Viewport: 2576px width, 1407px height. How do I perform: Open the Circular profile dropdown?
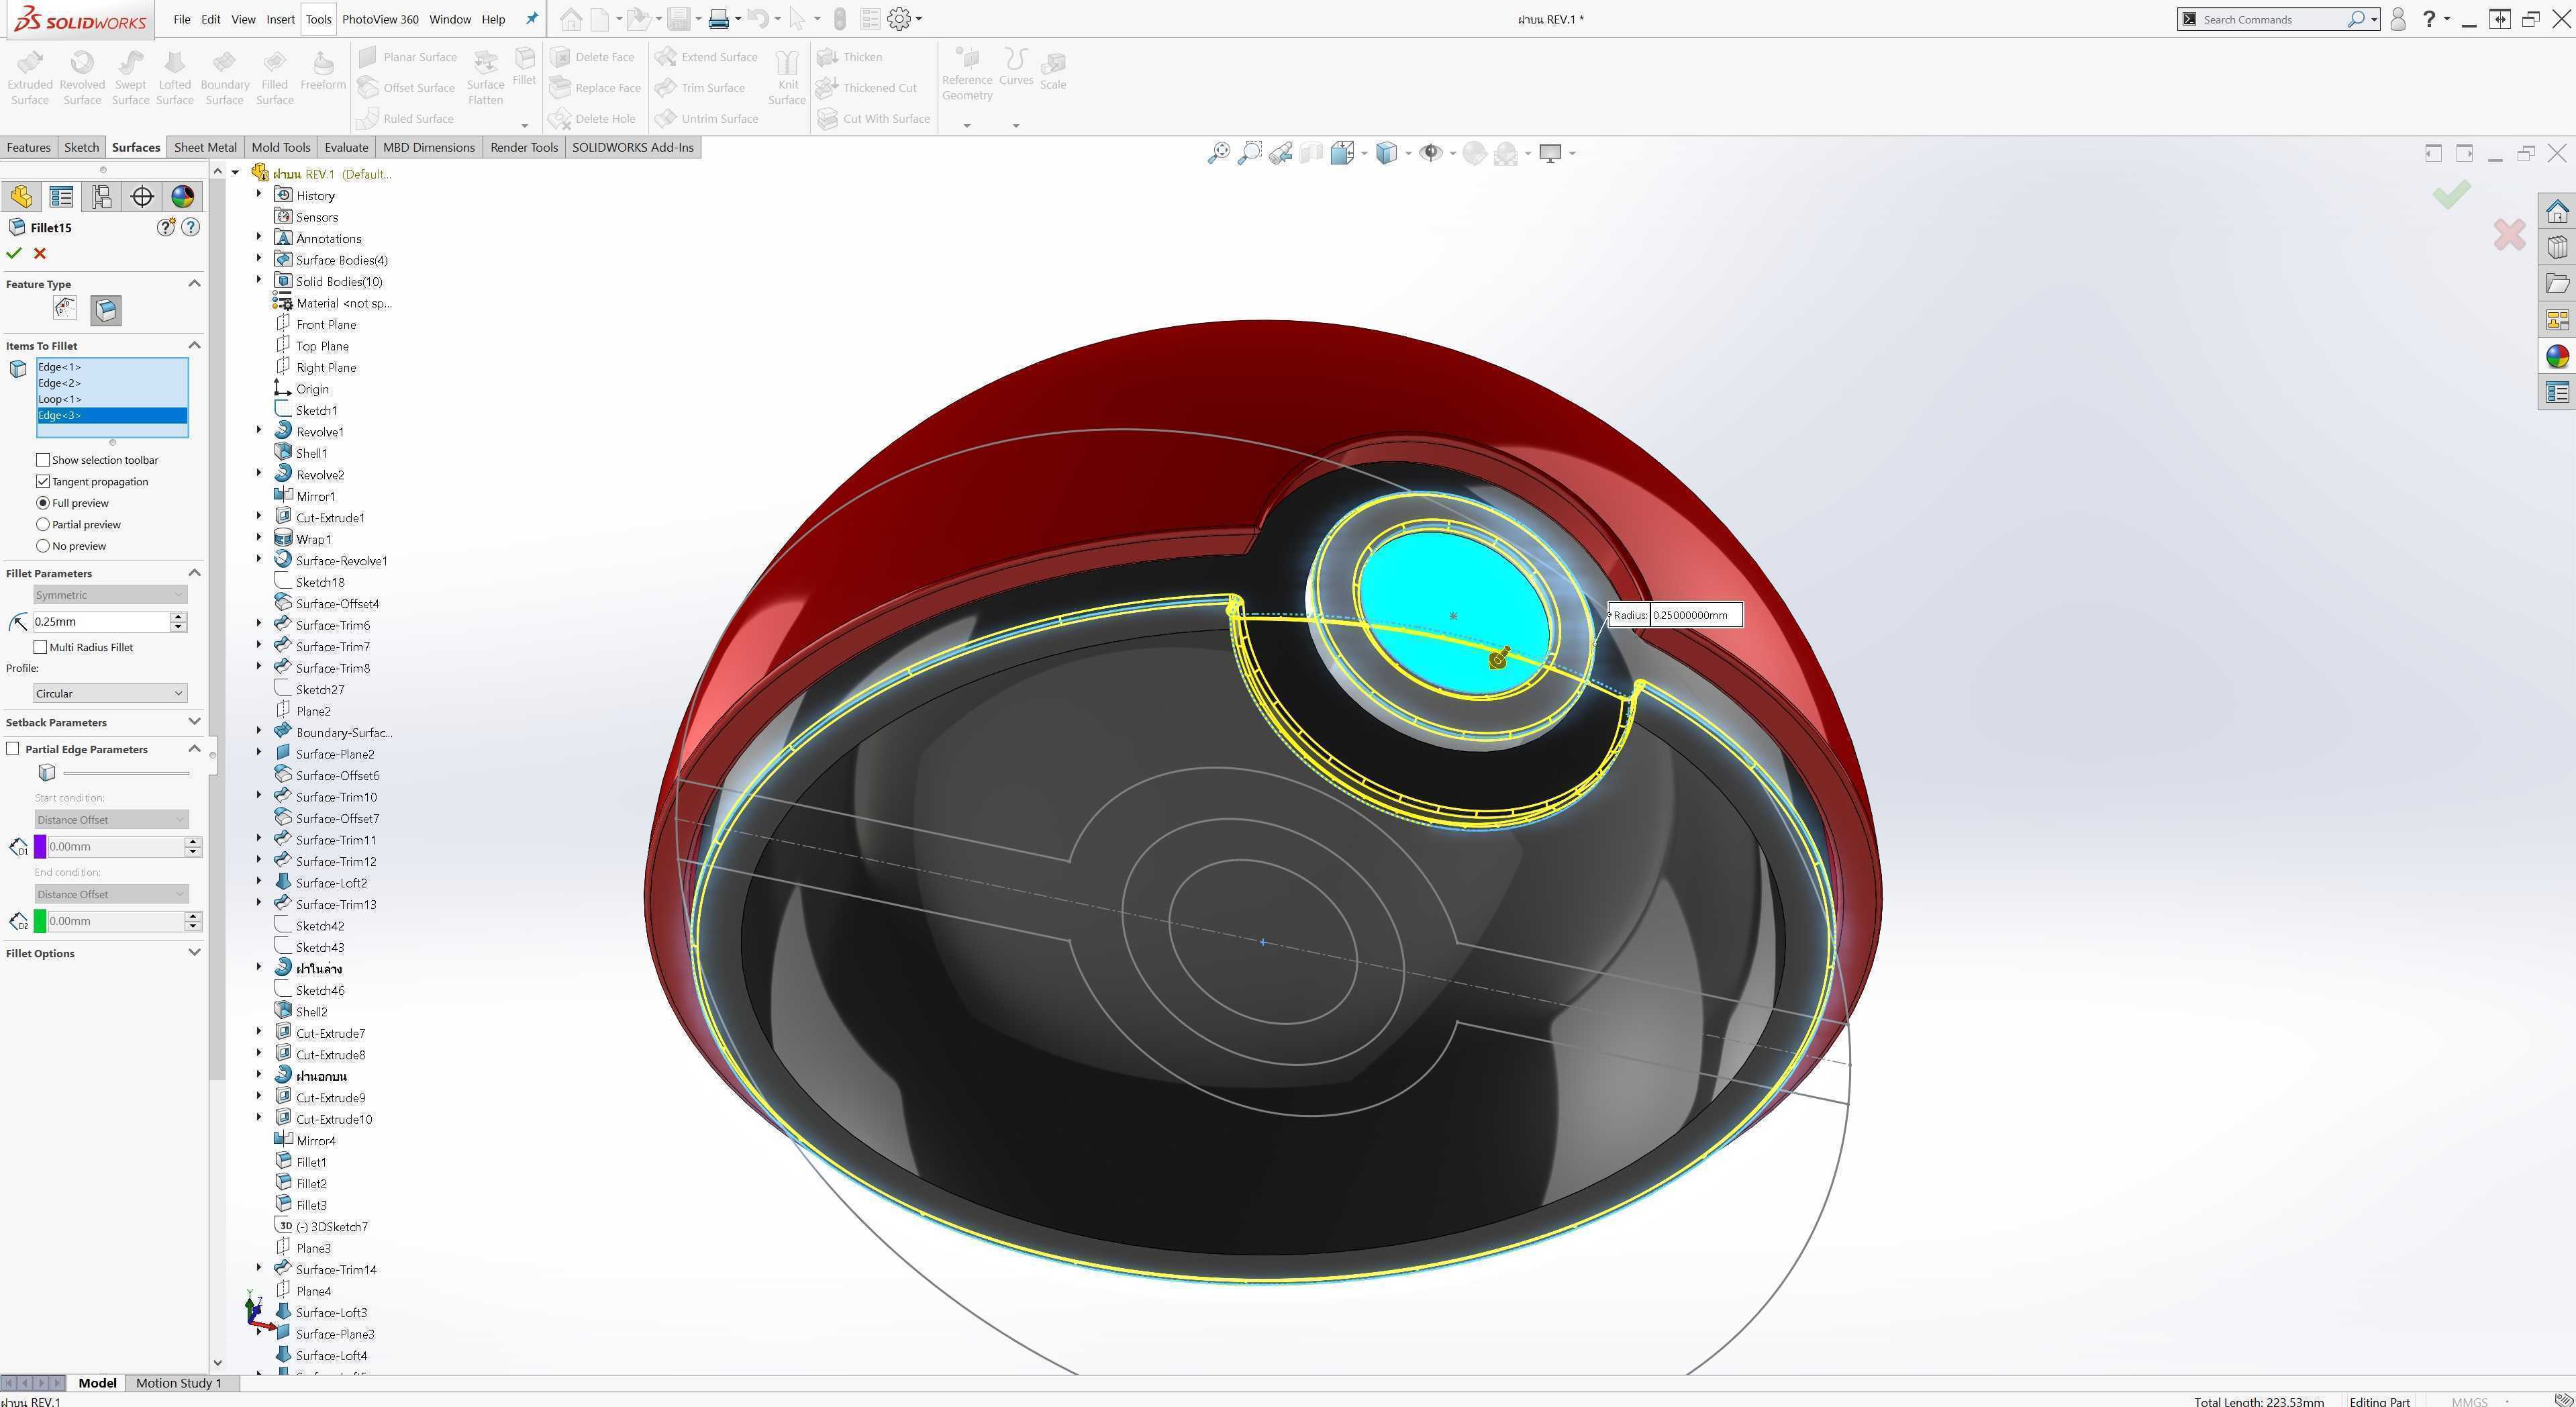[110, 693]
